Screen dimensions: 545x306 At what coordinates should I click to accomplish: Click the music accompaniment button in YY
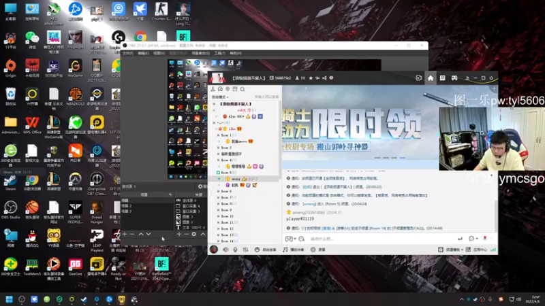(x=293, y=250)
